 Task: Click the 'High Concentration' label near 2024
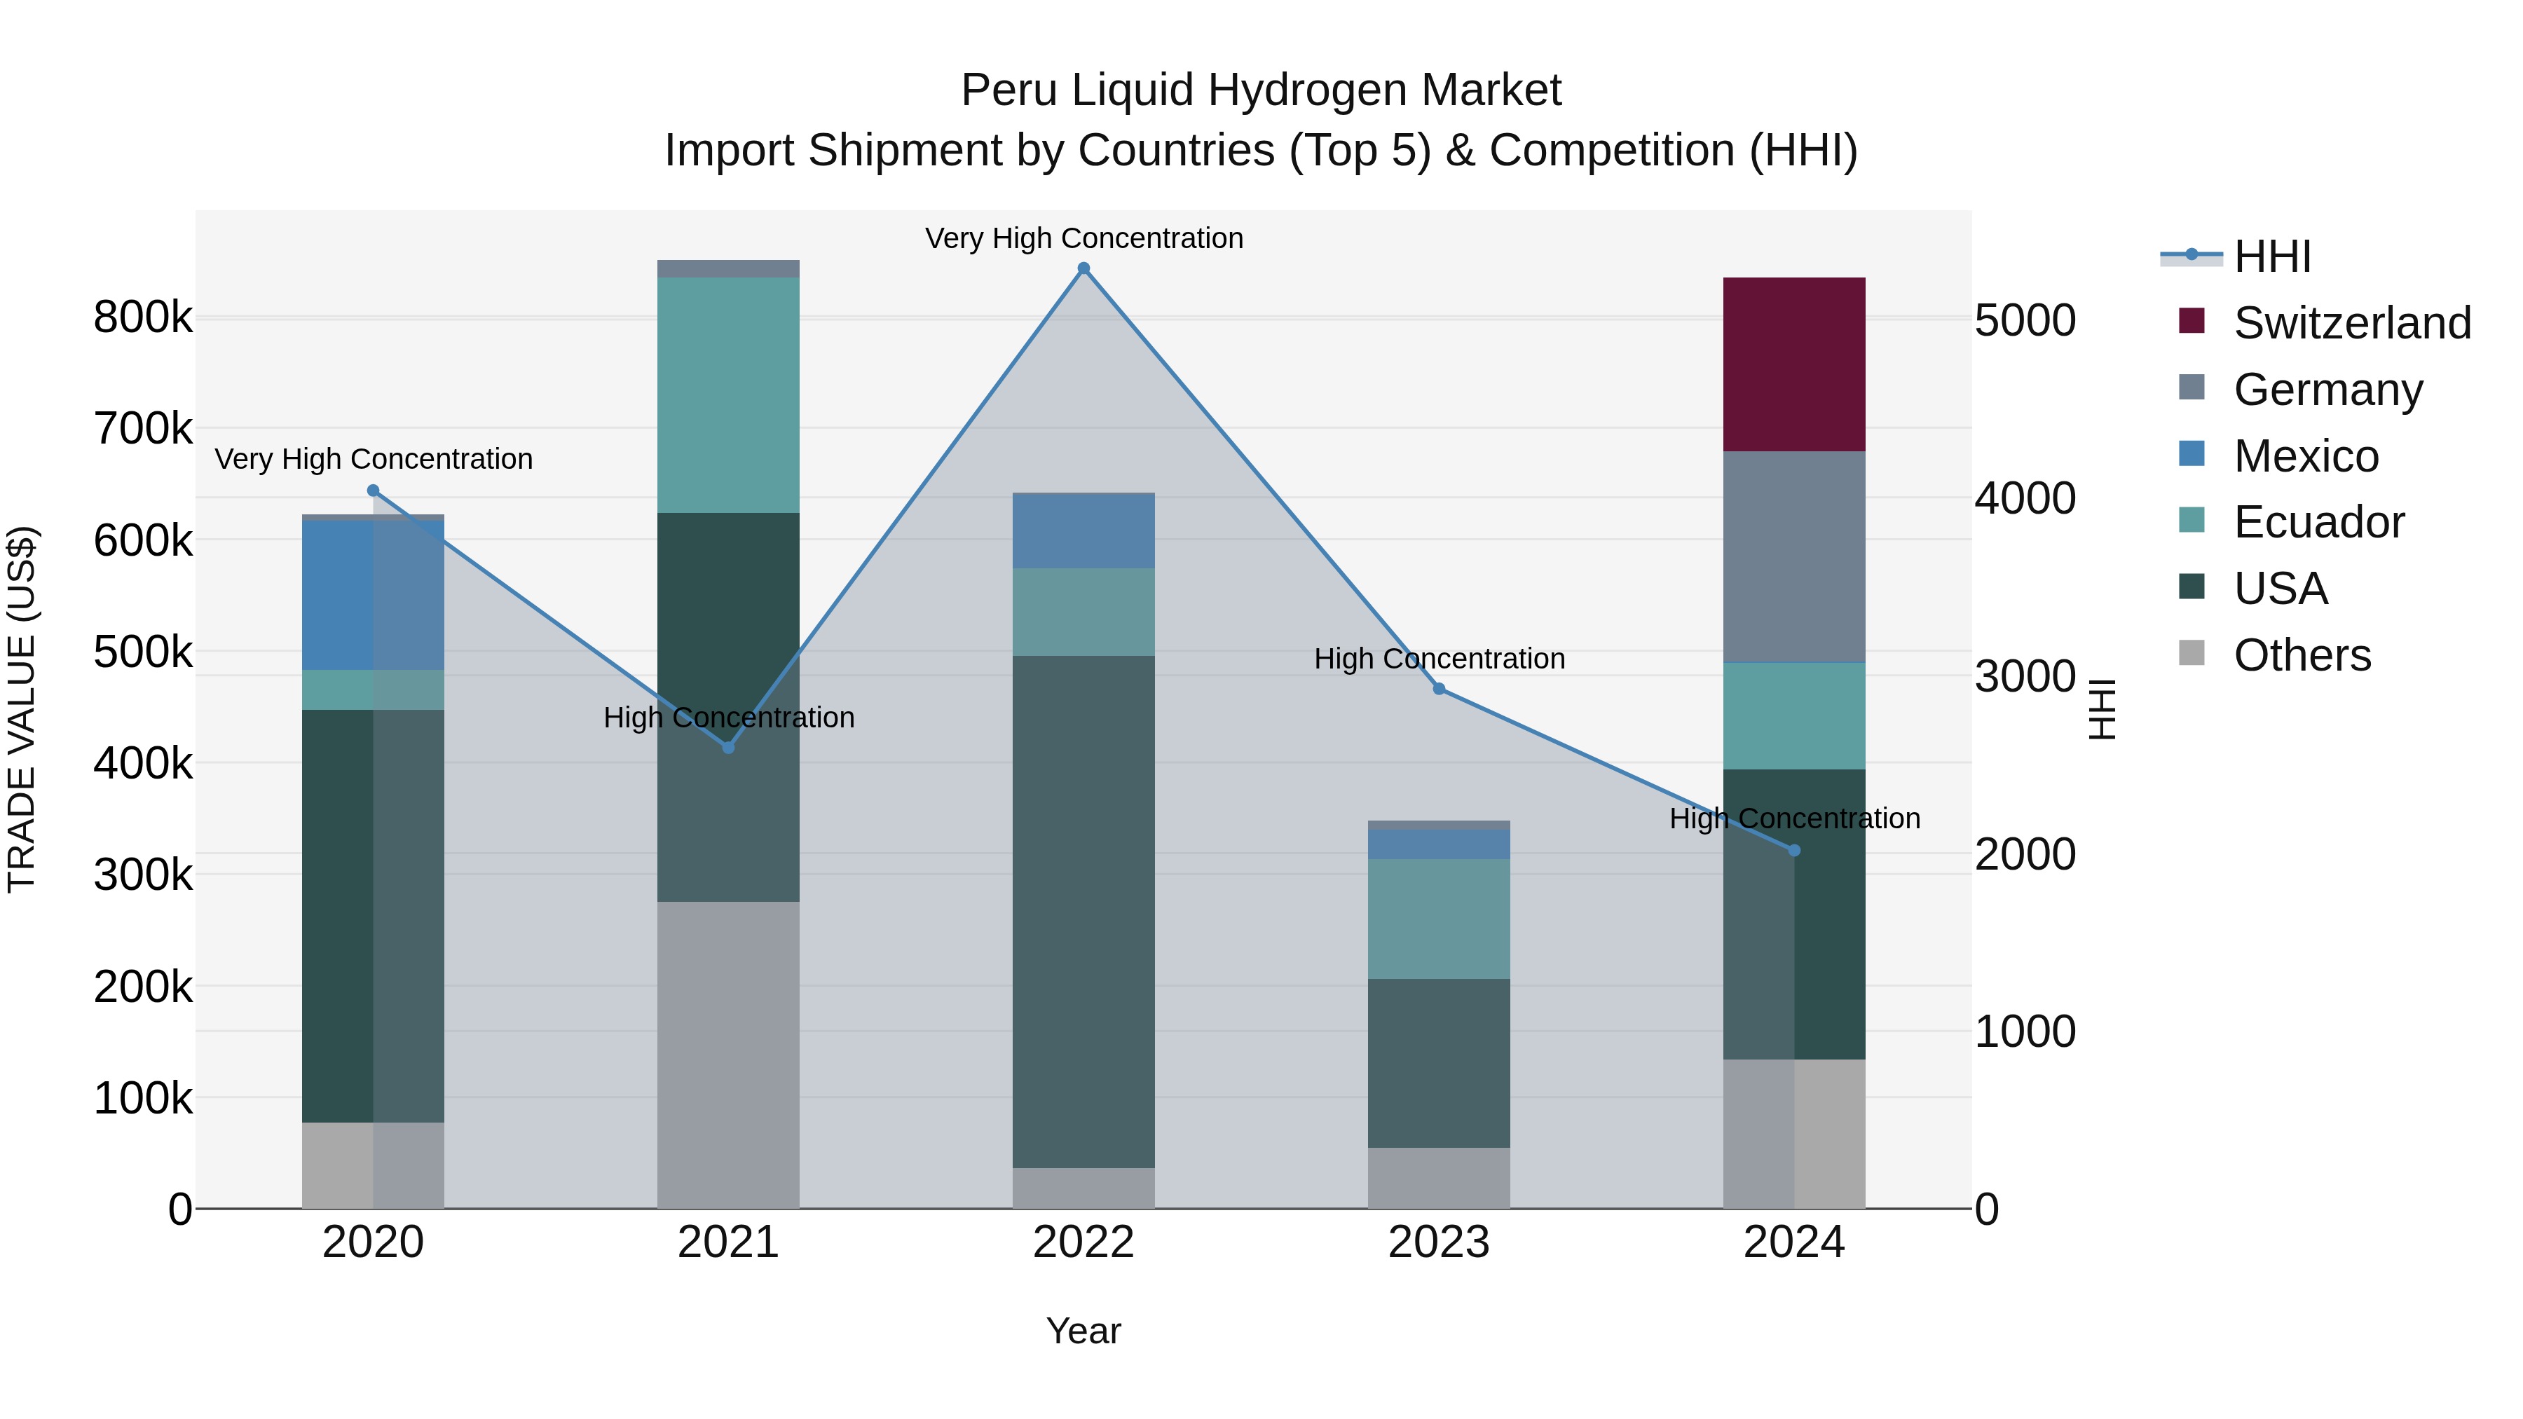click(1794, 818)
